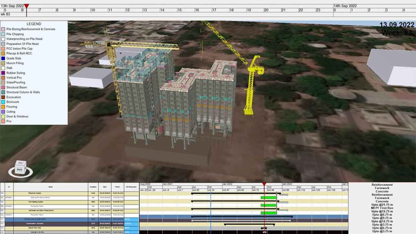Click the Name column header in the task table
Screen dimensions: 416x234
point(50,187)
